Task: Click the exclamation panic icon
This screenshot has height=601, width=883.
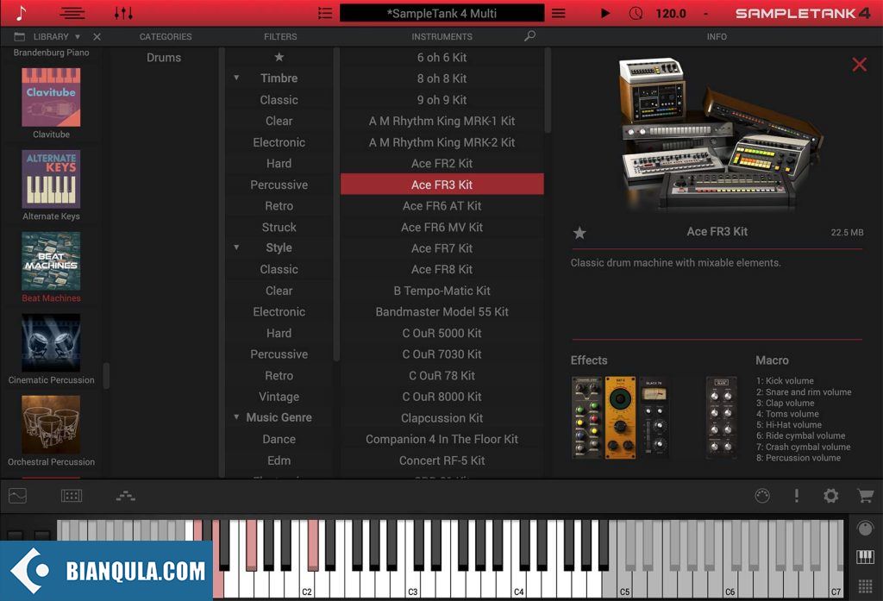Action: (796, 496)
